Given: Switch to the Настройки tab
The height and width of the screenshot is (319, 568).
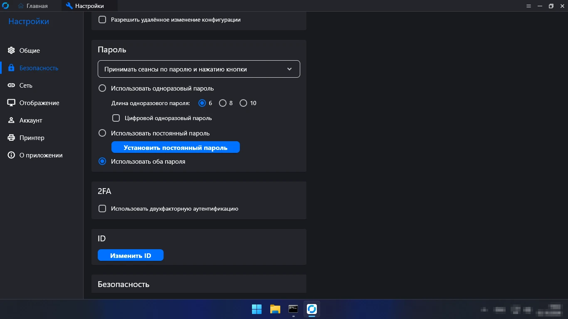Looking at the screenshot, I should click(89, 6).
